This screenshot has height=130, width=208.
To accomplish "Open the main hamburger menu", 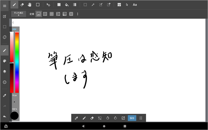I will (4, 6).
